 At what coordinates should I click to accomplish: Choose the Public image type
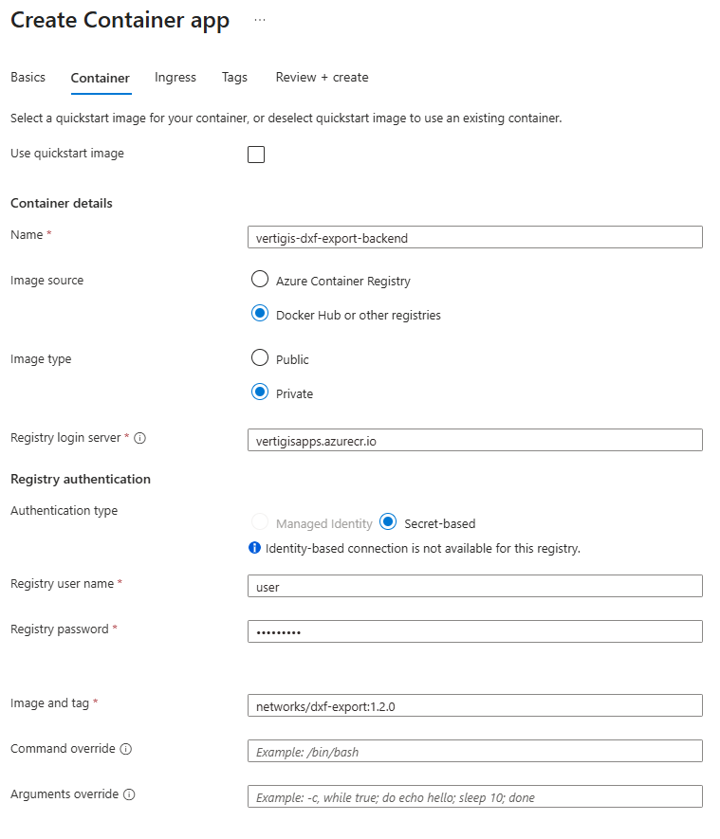click(260, 358)
